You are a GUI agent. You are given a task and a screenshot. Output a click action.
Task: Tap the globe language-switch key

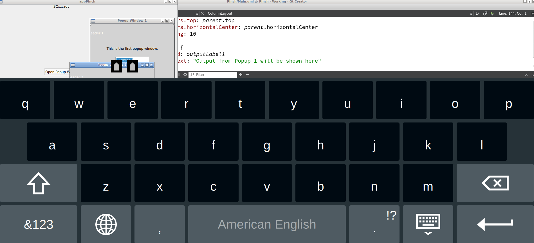tap(106, 224)
